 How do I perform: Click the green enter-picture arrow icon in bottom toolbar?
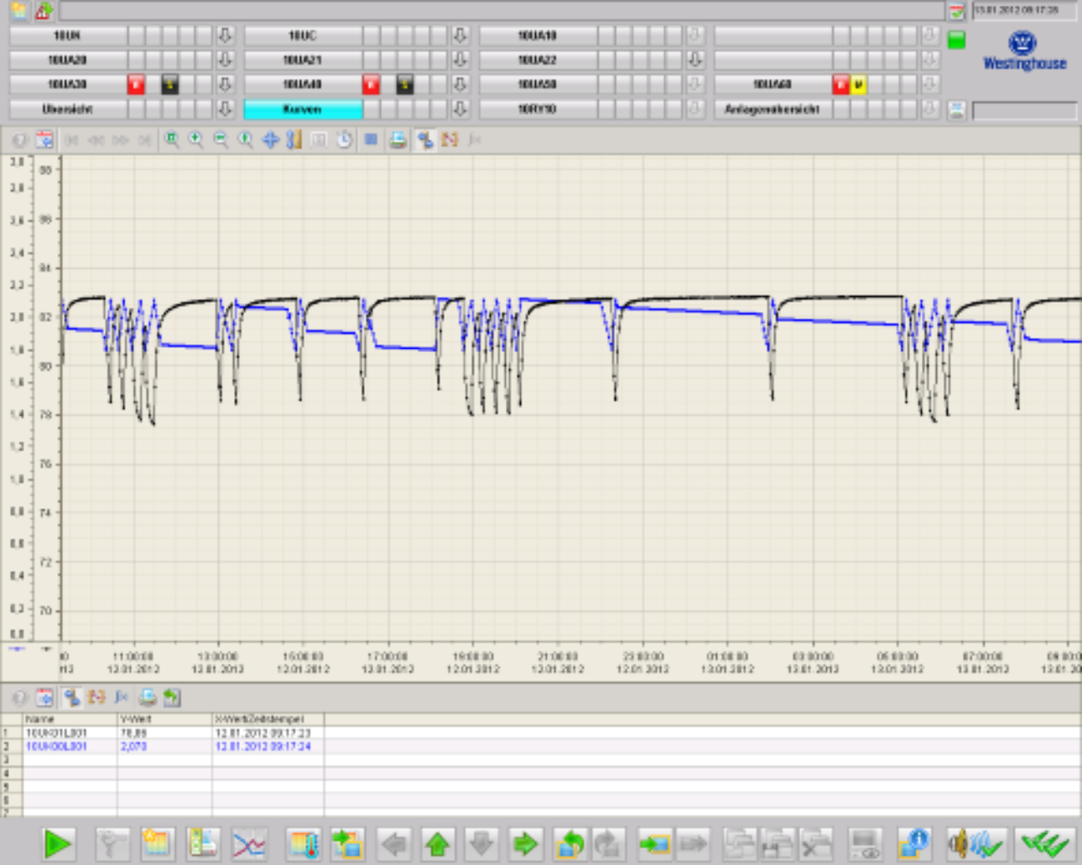click(654, 843)
